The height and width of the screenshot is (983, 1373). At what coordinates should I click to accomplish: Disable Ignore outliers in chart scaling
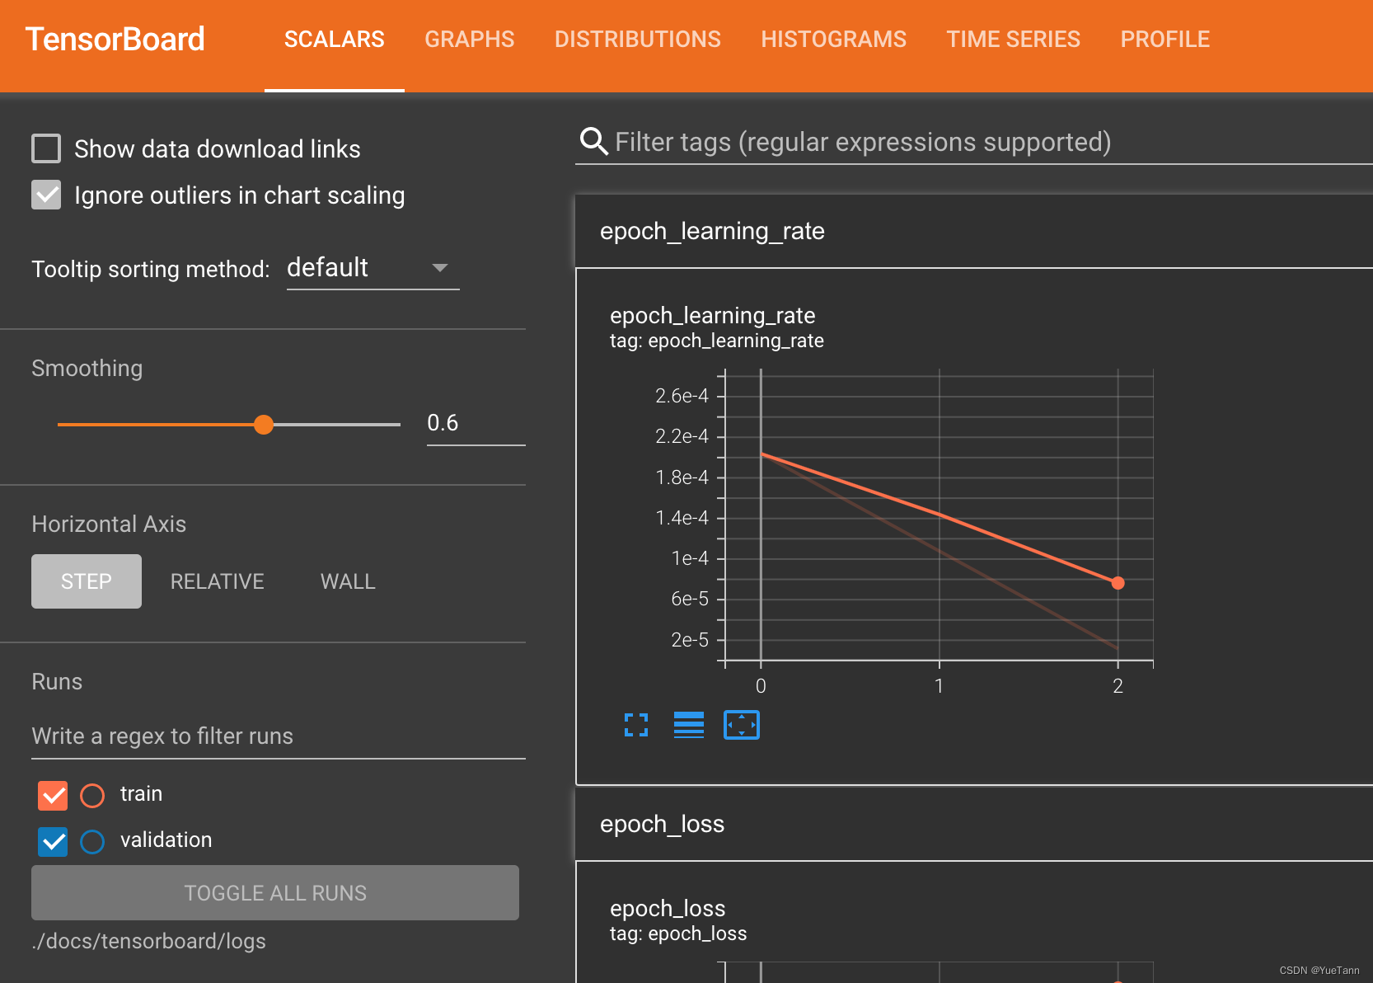click(46, 195)
